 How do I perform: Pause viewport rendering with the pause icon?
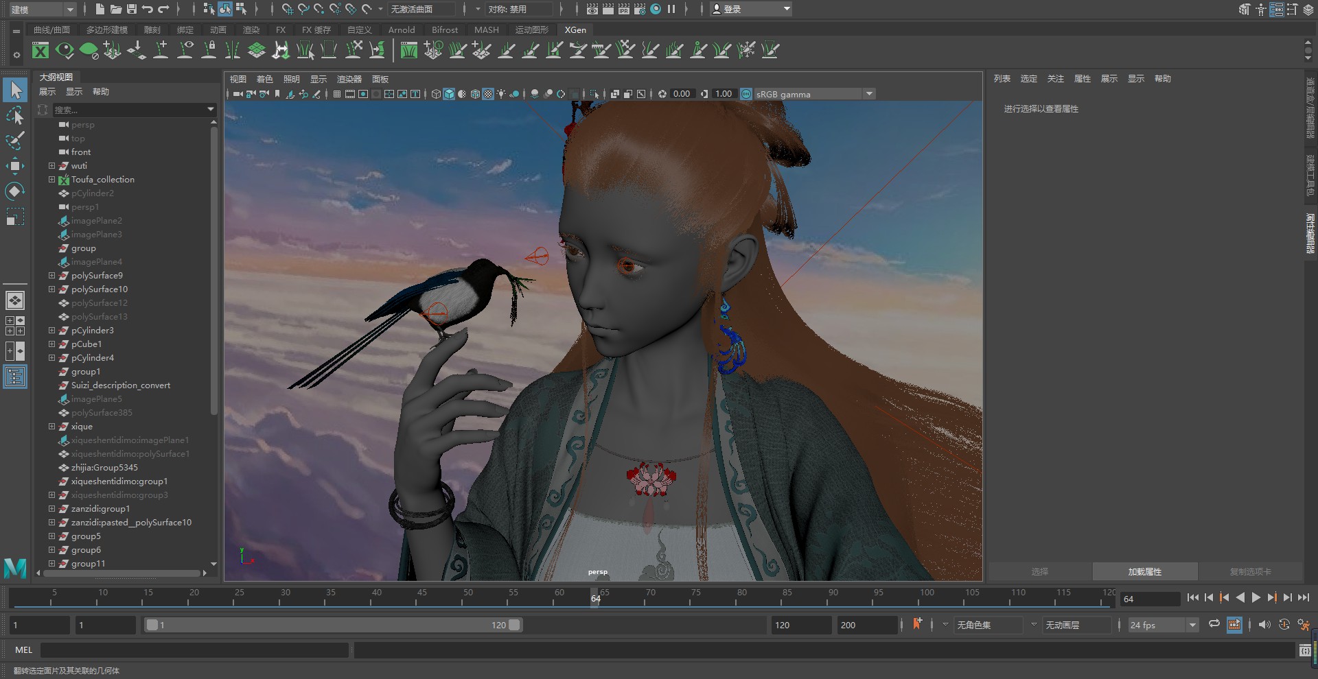pyautogui.click(x=671, y=9)
